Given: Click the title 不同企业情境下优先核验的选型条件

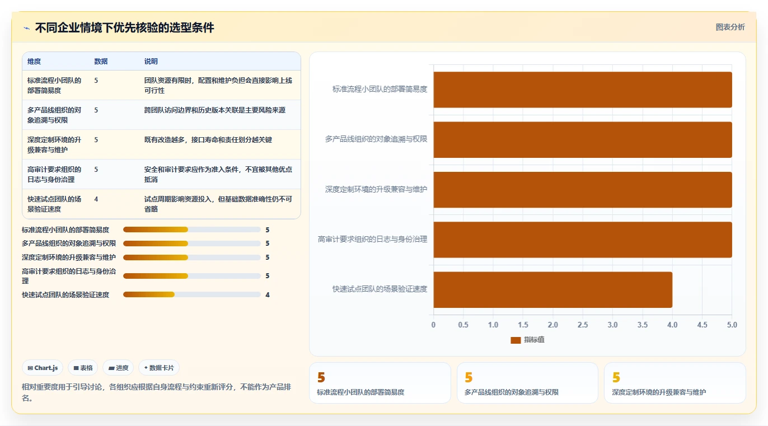Looking at the screenshot, I should point(125,27).
